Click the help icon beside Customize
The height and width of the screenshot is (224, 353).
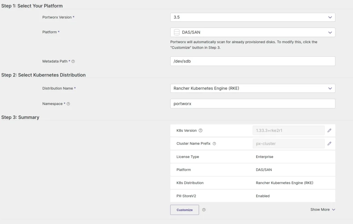pyautogui.click(x=204, y=210)
